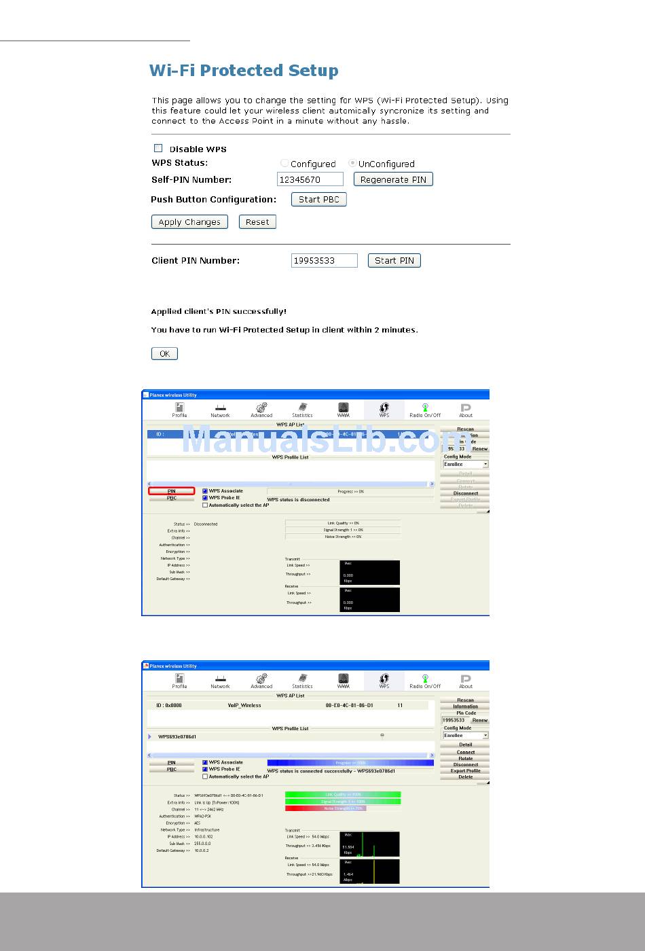This screenshot has height=951, width=645.
Task: Select the WPS693e0786d1 profile row
Action: click(291, 736)
